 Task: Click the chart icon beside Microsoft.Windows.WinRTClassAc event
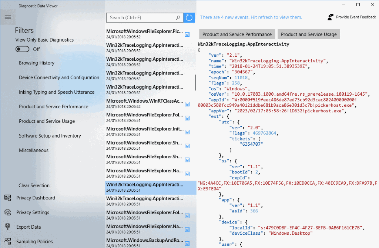187,104
